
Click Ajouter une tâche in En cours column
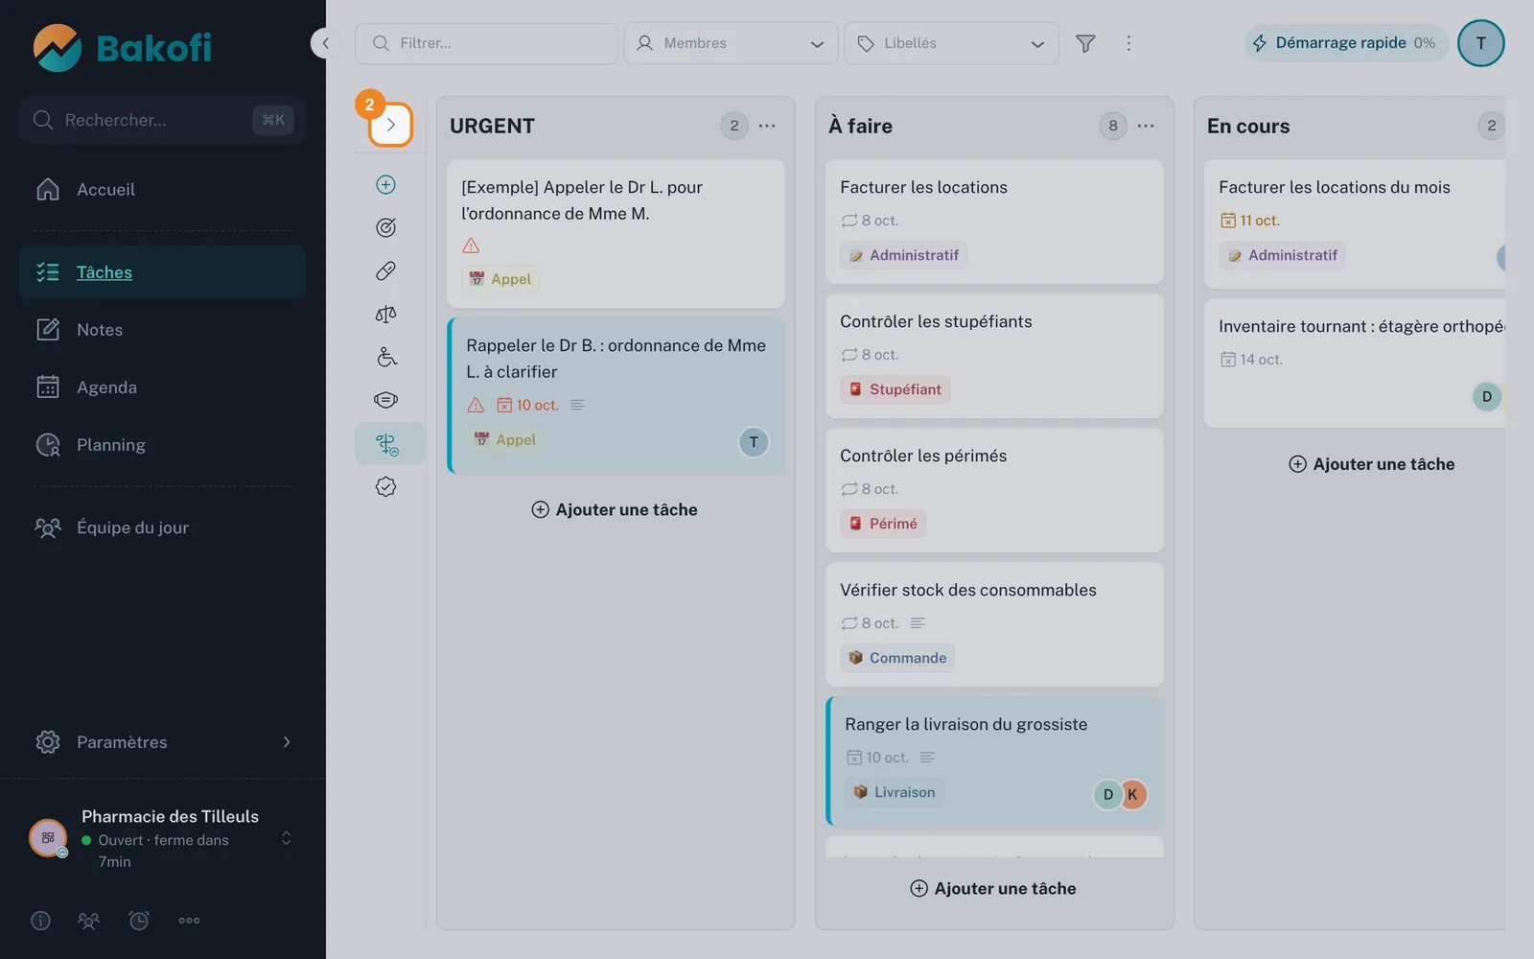tap(1372, 464)
